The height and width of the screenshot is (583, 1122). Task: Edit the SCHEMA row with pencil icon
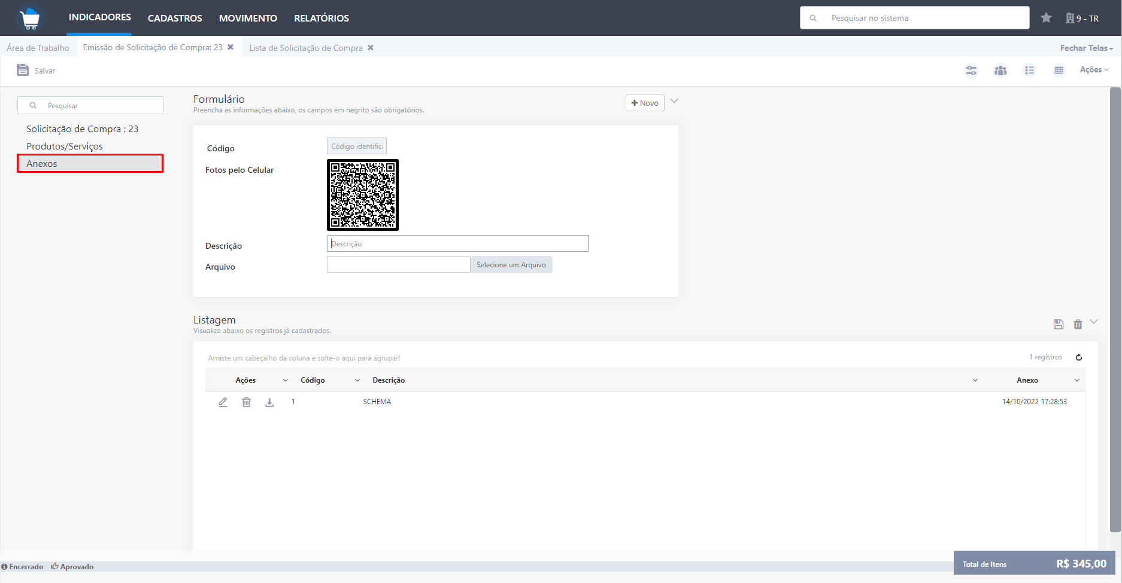click(x=223, y=402)
